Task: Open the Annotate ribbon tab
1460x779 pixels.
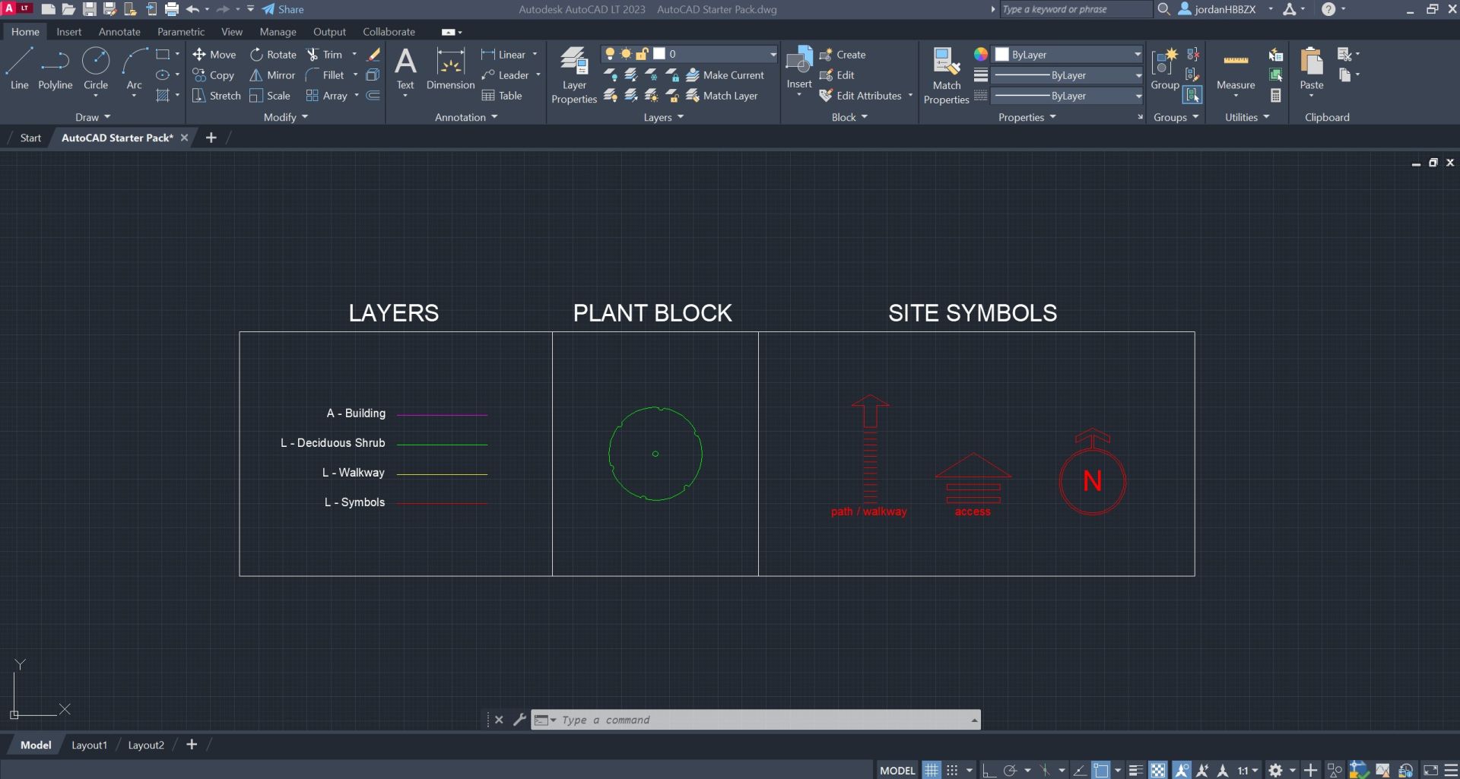Action: [x=119, y=32]
